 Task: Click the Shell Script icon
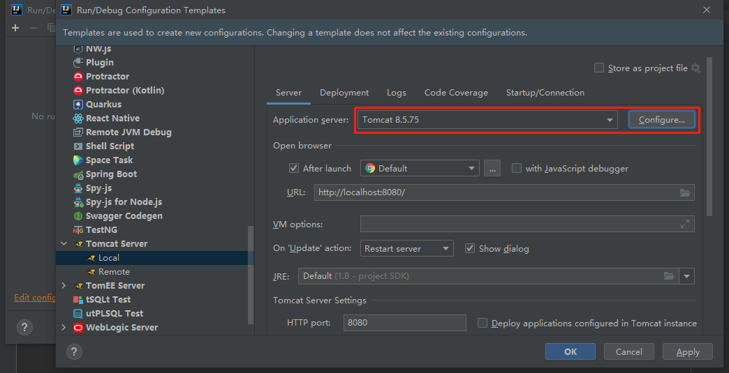[x=78, y=146]
